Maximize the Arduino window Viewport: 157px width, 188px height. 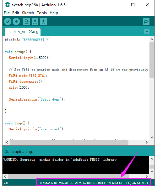point(133,5)
